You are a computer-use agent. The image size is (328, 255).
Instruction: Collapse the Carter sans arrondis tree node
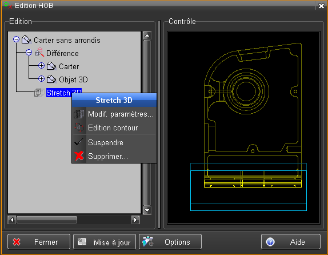point(16,39)
